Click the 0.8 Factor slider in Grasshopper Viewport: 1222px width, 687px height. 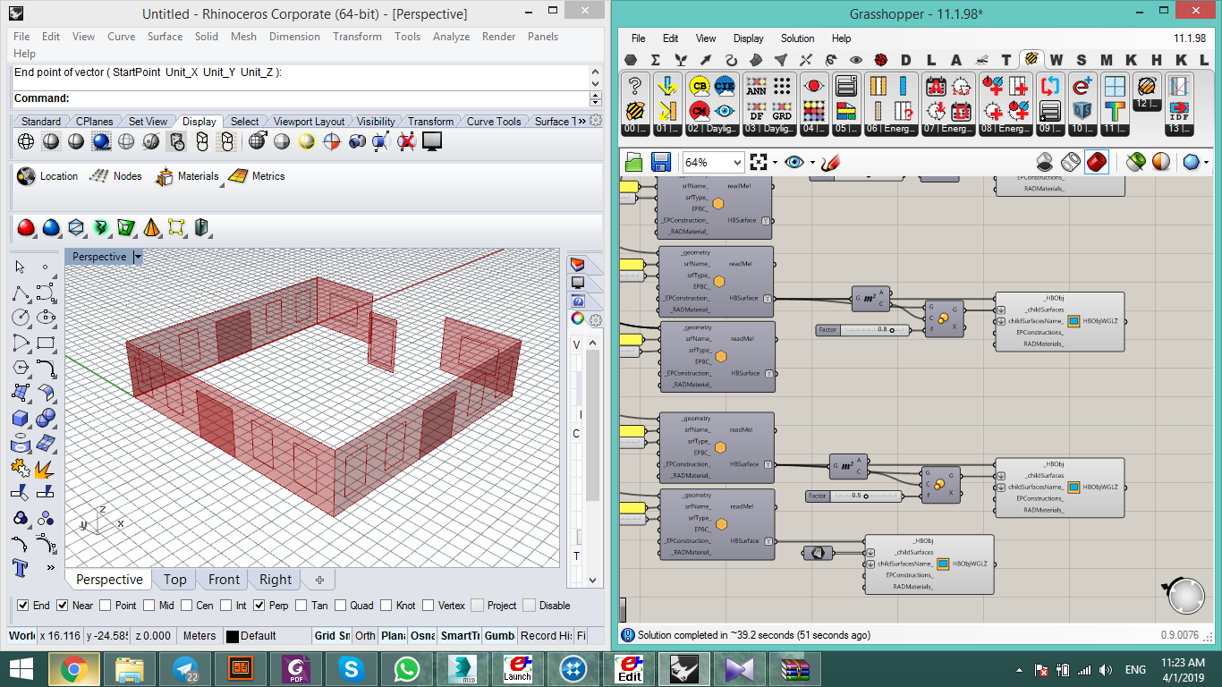click(x=862, y=330)
